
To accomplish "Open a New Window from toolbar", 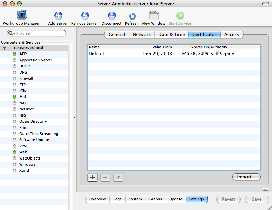I will pyautogui.click(x=154, y=15).
